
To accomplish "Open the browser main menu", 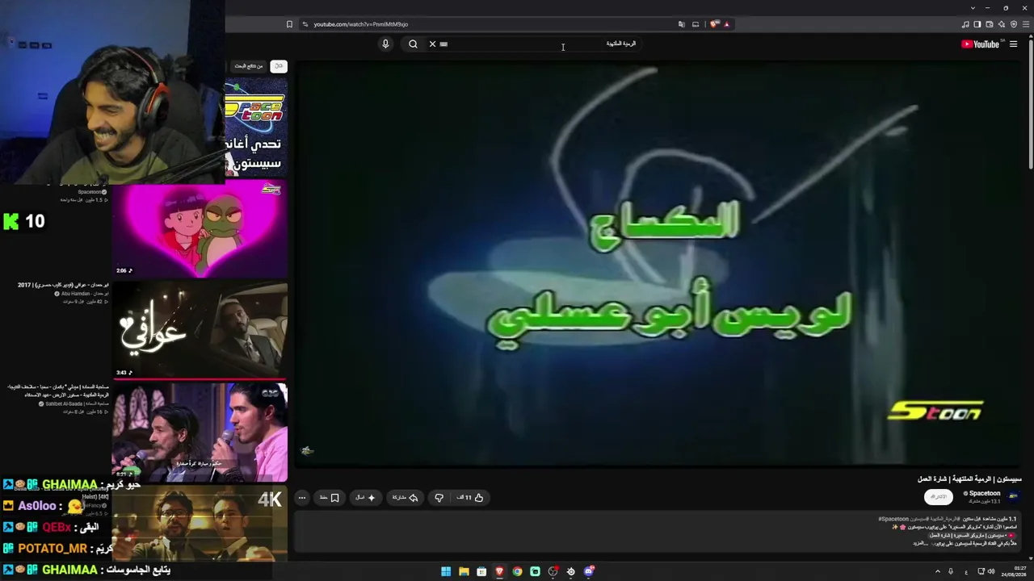I will 1026,24.
